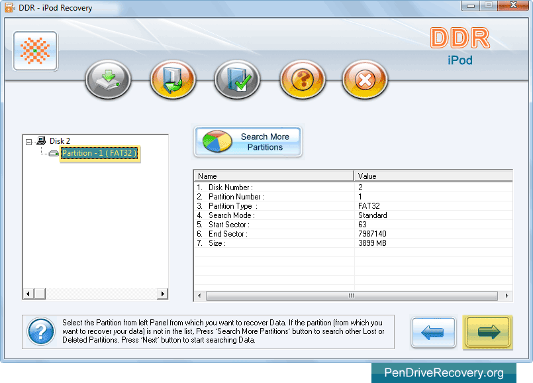This screenshot has width=533, height=383.
Task: Click details table scroll right arrow
Action: tap(507, 296)
